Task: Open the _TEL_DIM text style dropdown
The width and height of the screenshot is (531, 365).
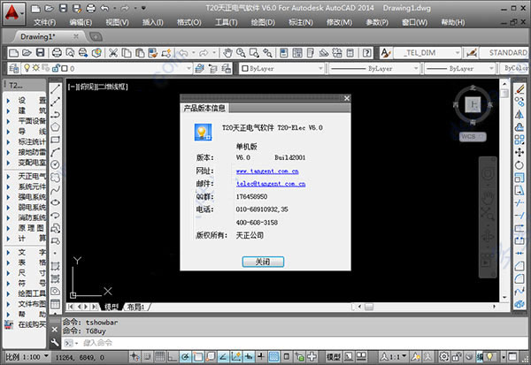Action: [x=458, y=53]
